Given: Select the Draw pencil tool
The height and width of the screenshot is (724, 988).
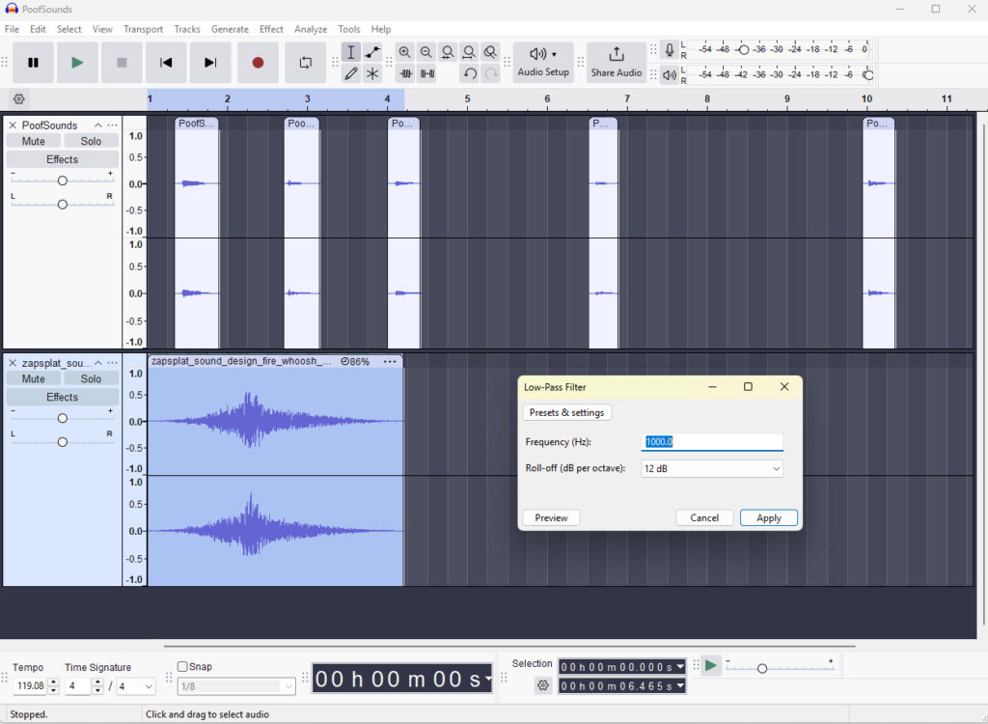Looking at the screenshot, I should click(351, 73).
